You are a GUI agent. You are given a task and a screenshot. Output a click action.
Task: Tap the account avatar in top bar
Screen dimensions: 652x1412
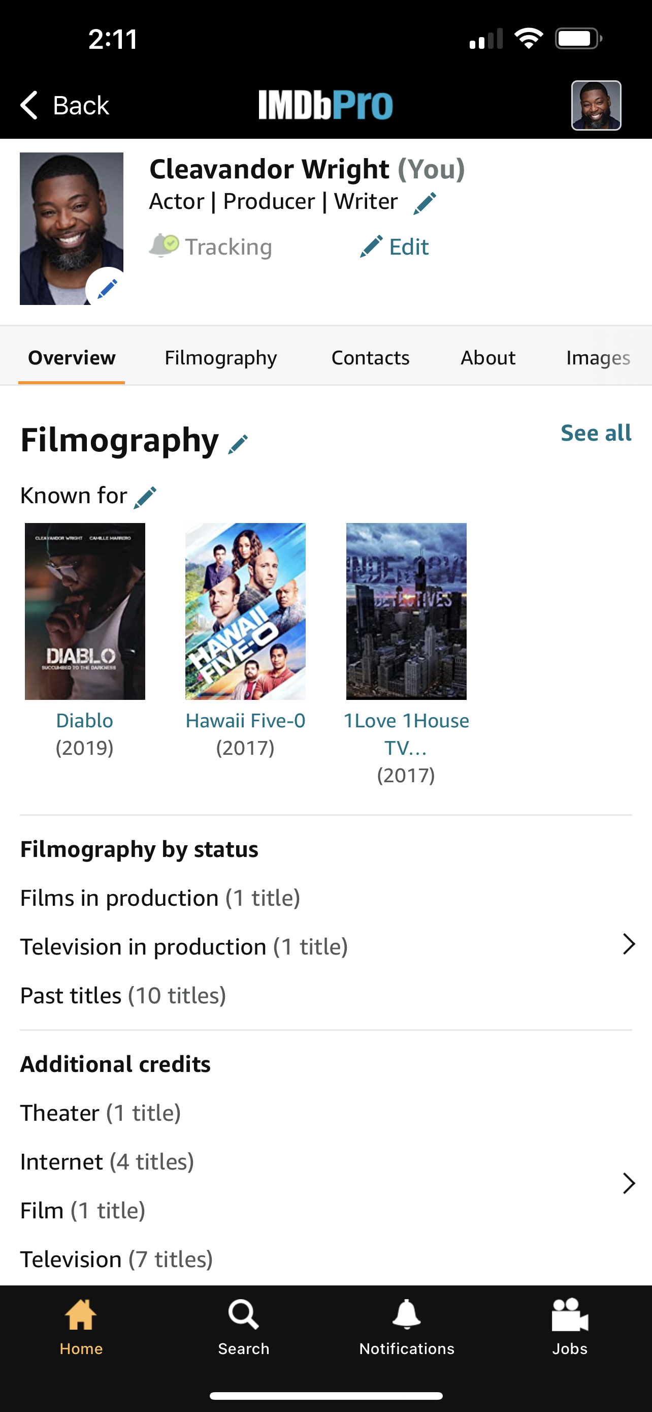596,105
